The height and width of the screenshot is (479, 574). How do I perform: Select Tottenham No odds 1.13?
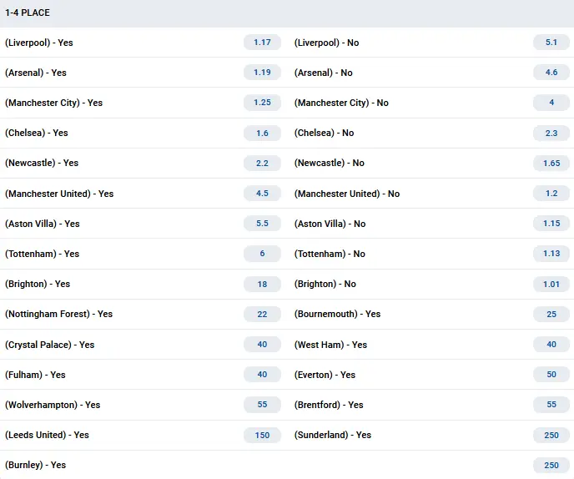pyautogui.click(x=551, y=254)
